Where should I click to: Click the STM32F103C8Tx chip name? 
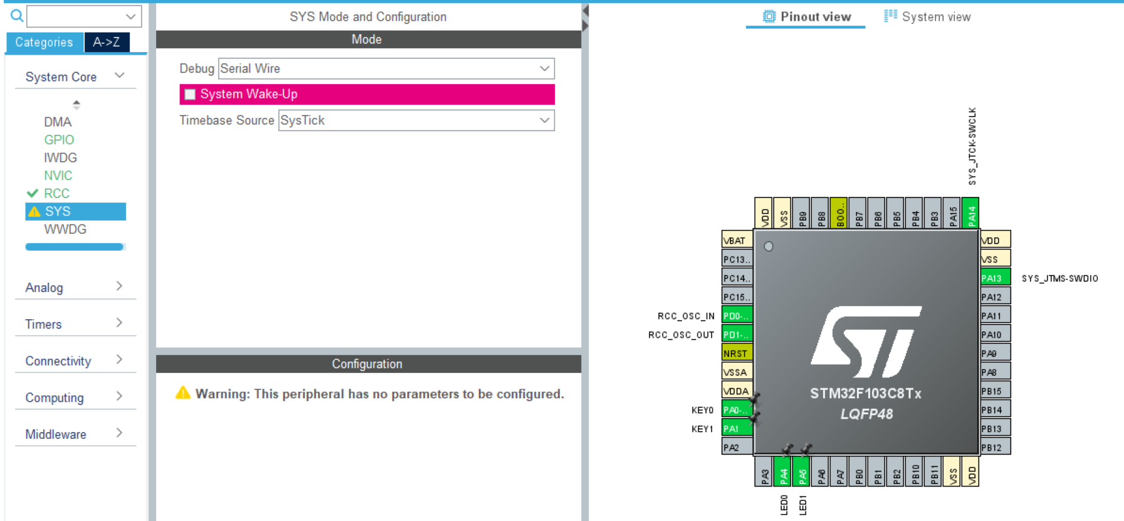866,394
